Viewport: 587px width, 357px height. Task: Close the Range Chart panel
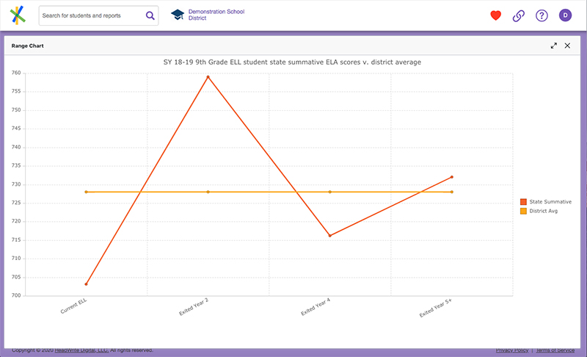pyautogui.click(x=567, y=46)
